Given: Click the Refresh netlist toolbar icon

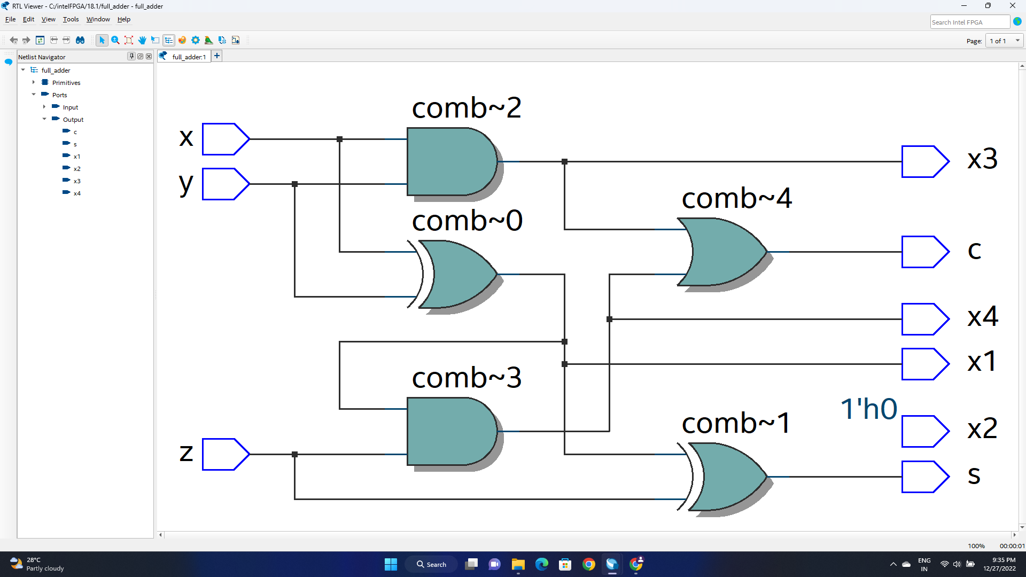Looking at the screenshot, I should click(x=41, y=40).
